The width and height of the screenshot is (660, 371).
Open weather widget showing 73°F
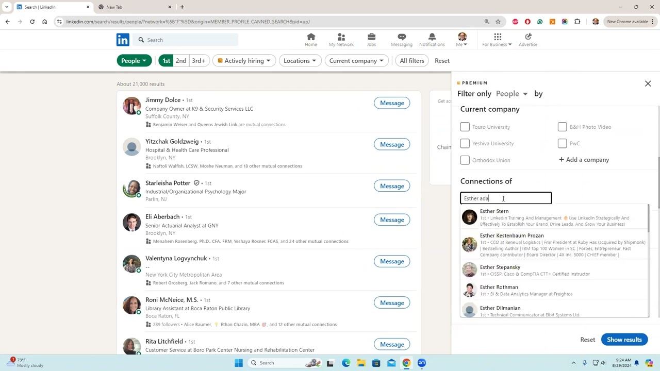click(x=26, y=363)
